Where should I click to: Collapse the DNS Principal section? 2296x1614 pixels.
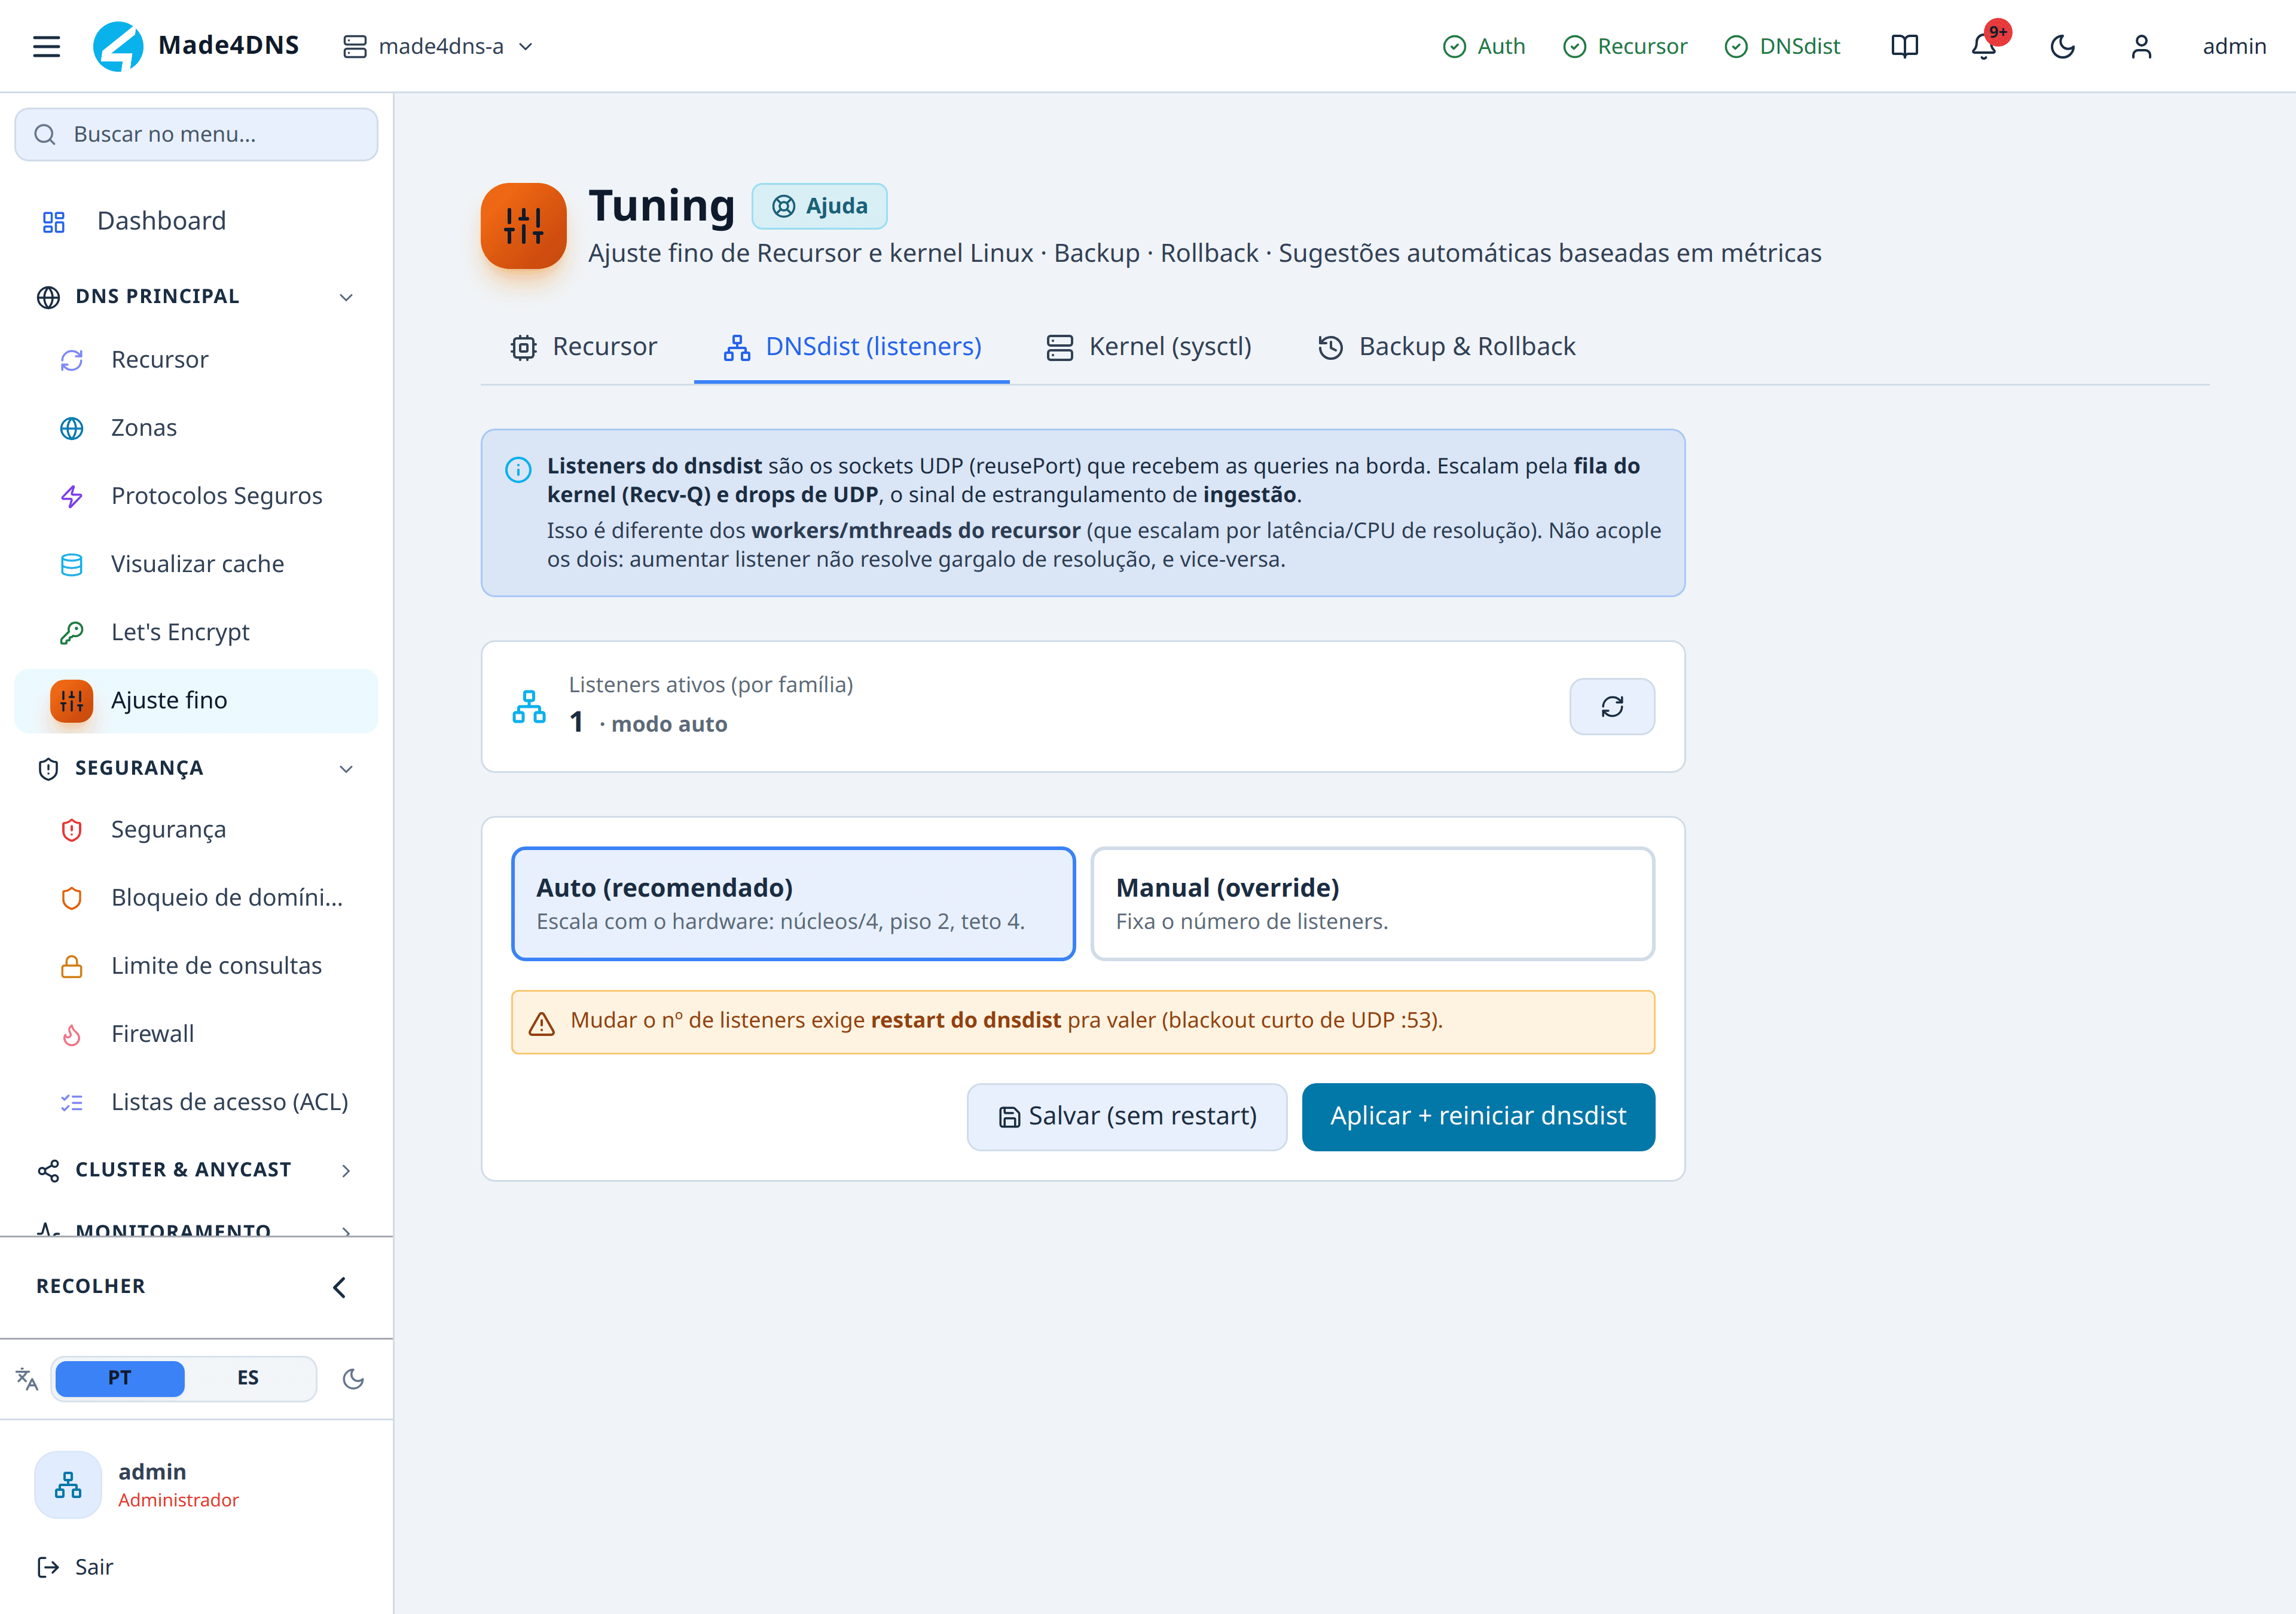(196, 296)
